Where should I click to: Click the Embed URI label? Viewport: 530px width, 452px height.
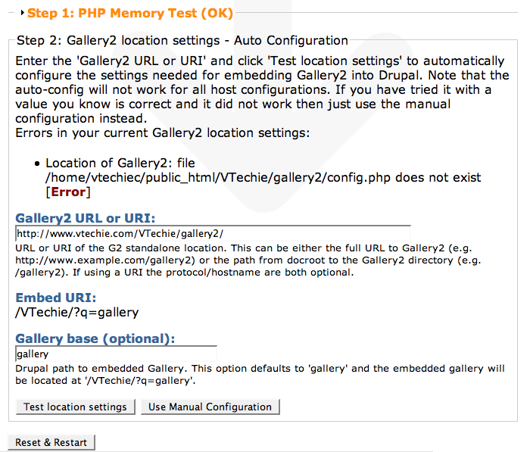[x=56, y=298]
